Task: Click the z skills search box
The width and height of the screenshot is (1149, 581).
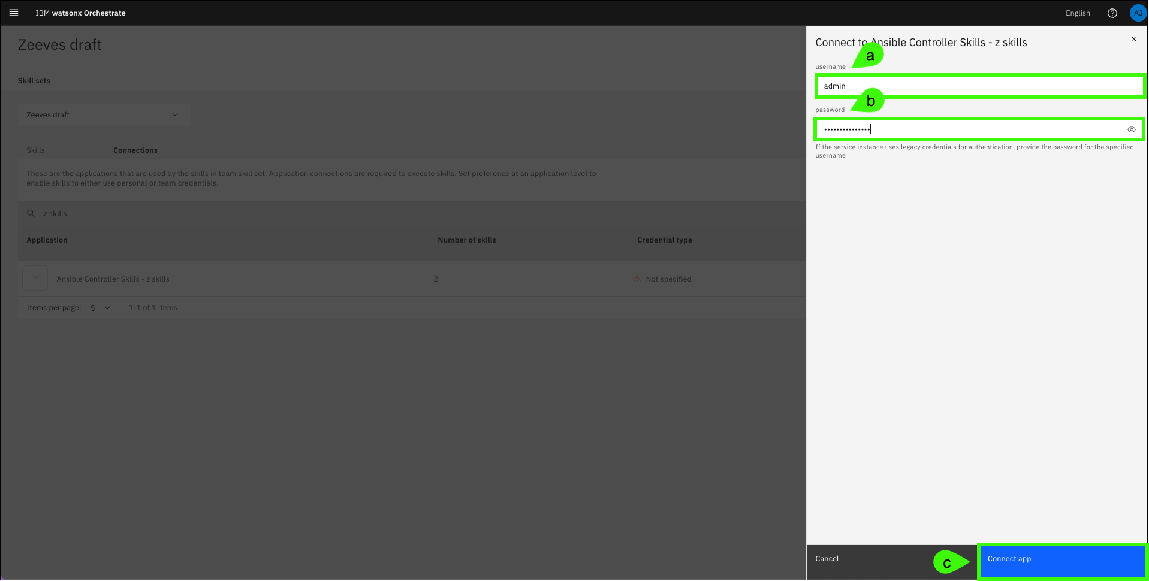Action: click(240, 214)
